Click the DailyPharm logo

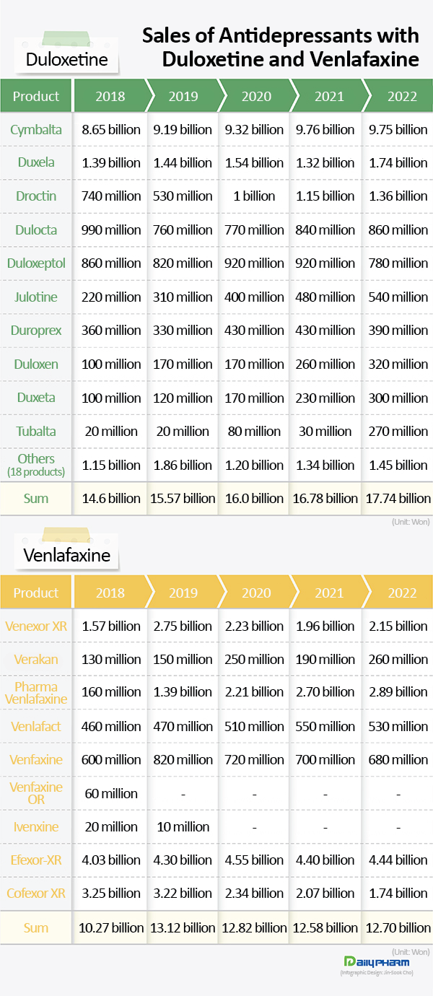[377, 962]
